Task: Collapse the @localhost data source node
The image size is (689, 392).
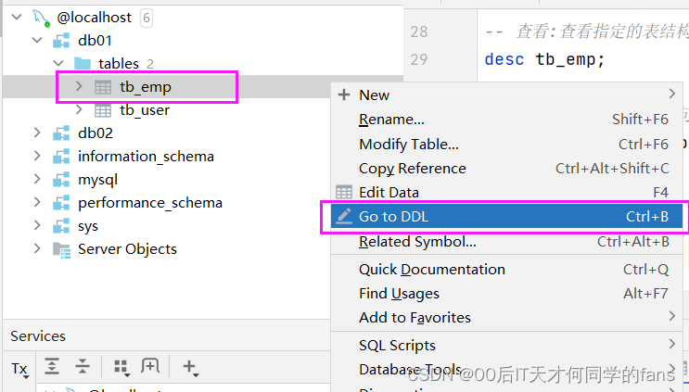Action: click(x=17, y=17)
